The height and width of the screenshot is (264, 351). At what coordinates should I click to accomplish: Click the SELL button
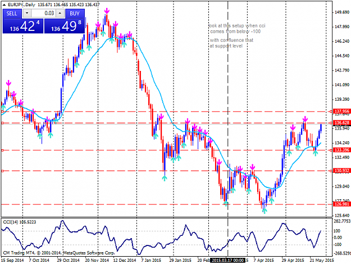tap(12, 14)
